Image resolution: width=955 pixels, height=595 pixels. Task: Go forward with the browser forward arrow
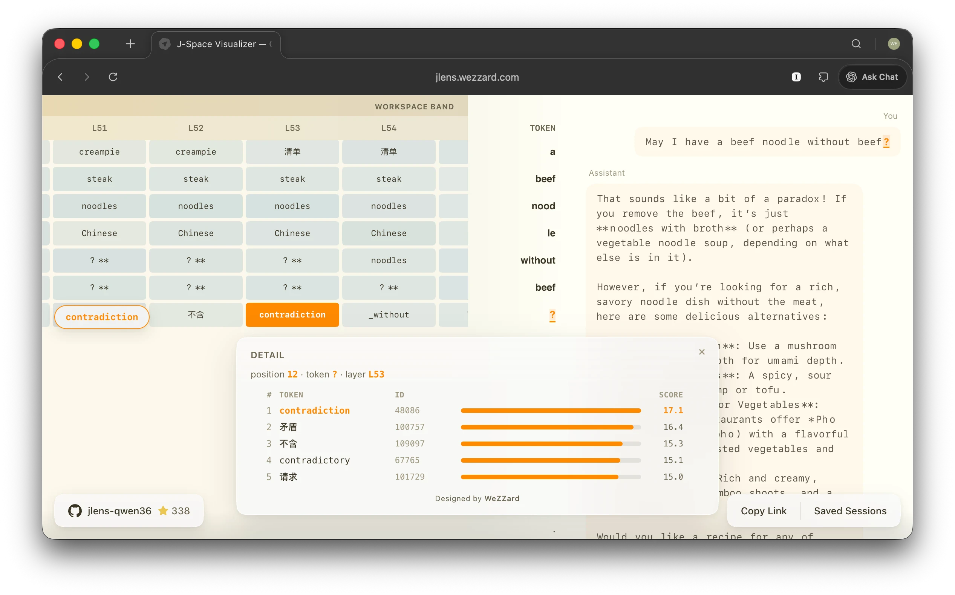[x=87, y=77]
